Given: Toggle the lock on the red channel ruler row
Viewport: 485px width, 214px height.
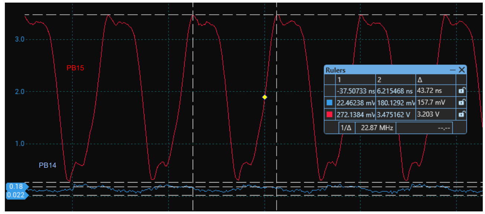Looking at the screenshot, I should [x=461, y=114].
